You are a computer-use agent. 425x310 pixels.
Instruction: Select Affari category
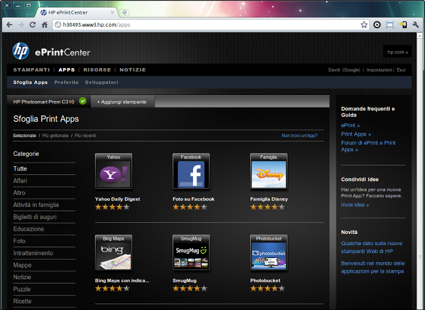click(20, 181)
